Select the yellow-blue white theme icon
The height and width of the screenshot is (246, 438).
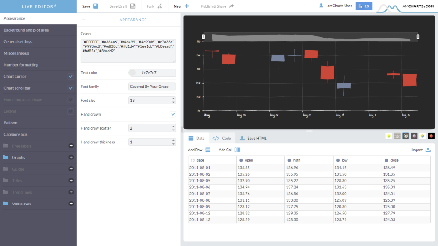click(x=423, y=136)
